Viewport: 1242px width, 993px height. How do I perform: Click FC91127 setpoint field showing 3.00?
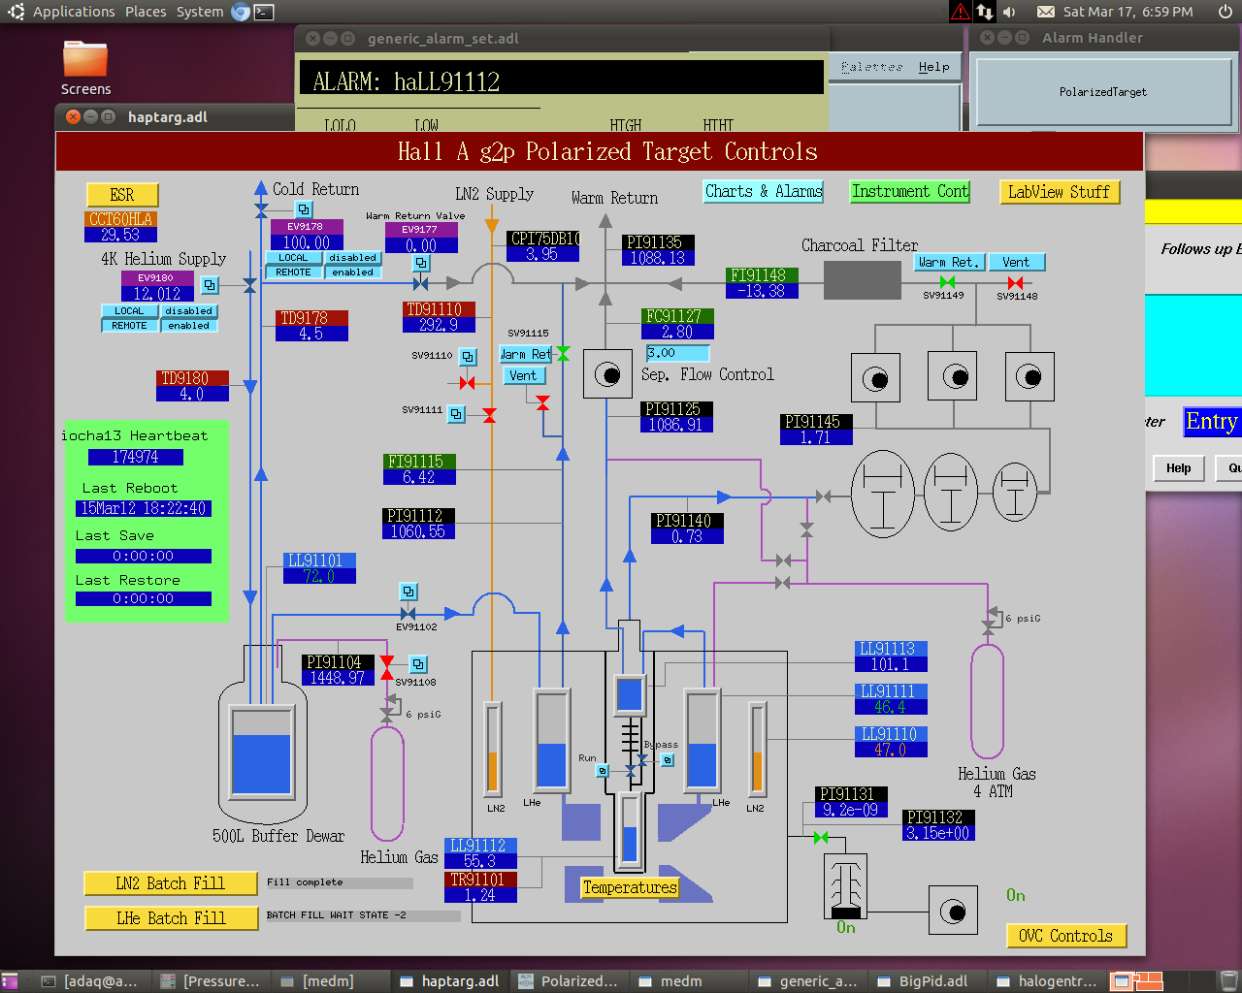click(677, 353)
